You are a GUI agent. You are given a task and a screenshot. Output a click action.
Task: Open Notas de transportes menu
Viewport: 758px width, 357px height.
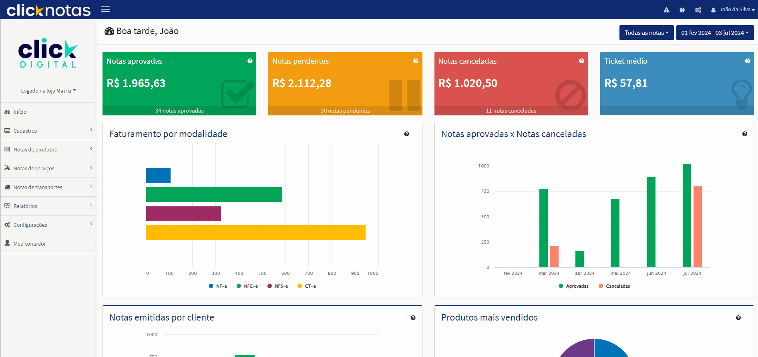pyautogui.click(x=48, y=187)
